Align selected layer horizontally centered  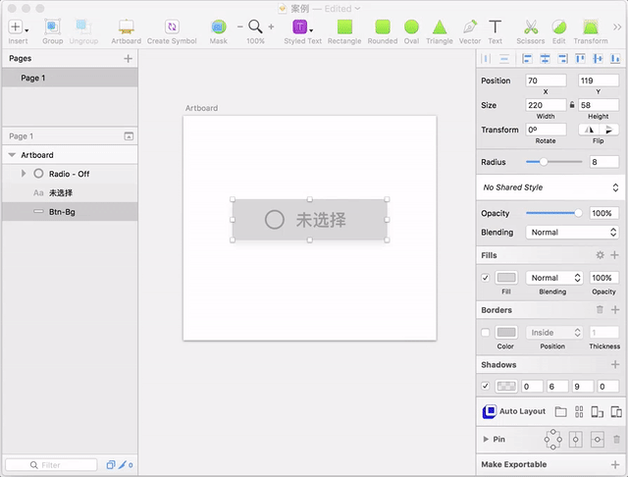545,59
